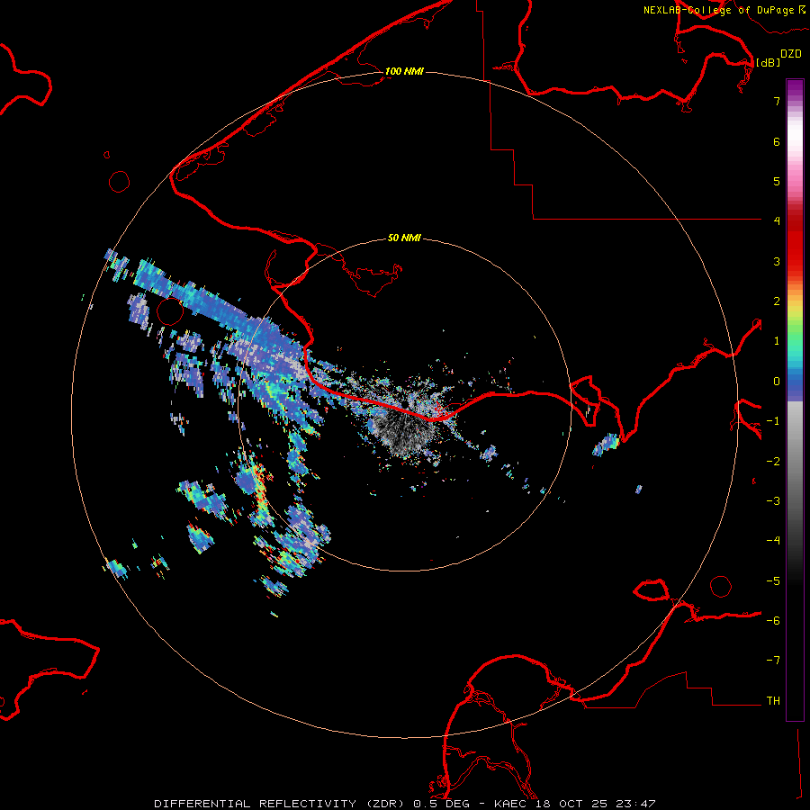
Task: Click the -2 dB tick label on the scale
Action: point(773,462)
